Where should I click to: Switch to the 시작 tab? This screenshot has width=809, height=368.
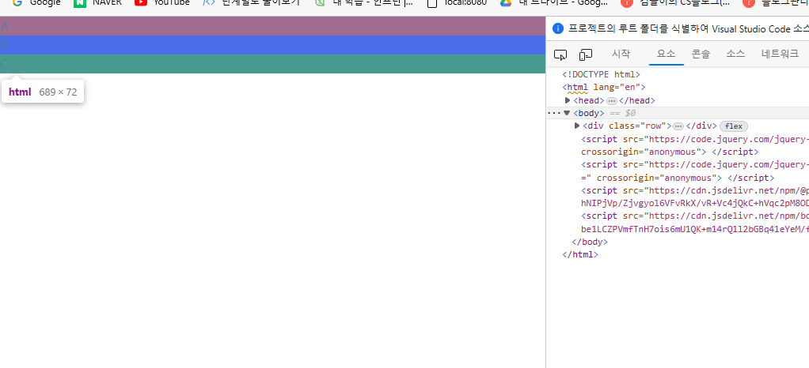point(620,54)
